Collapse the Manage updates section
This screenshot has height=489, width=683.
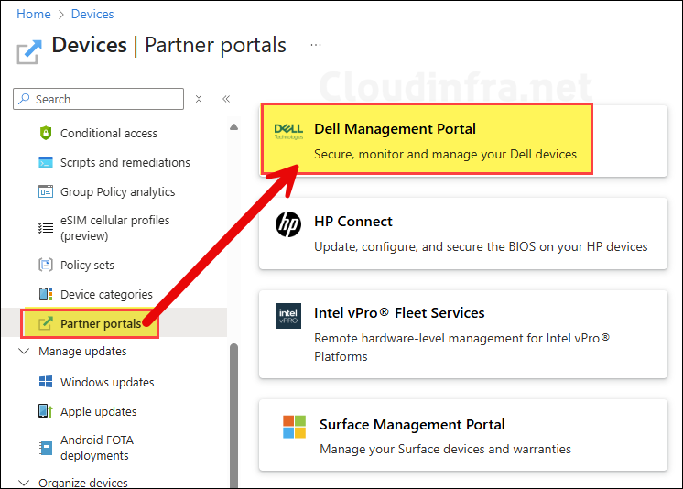click(x=24, y=352)
